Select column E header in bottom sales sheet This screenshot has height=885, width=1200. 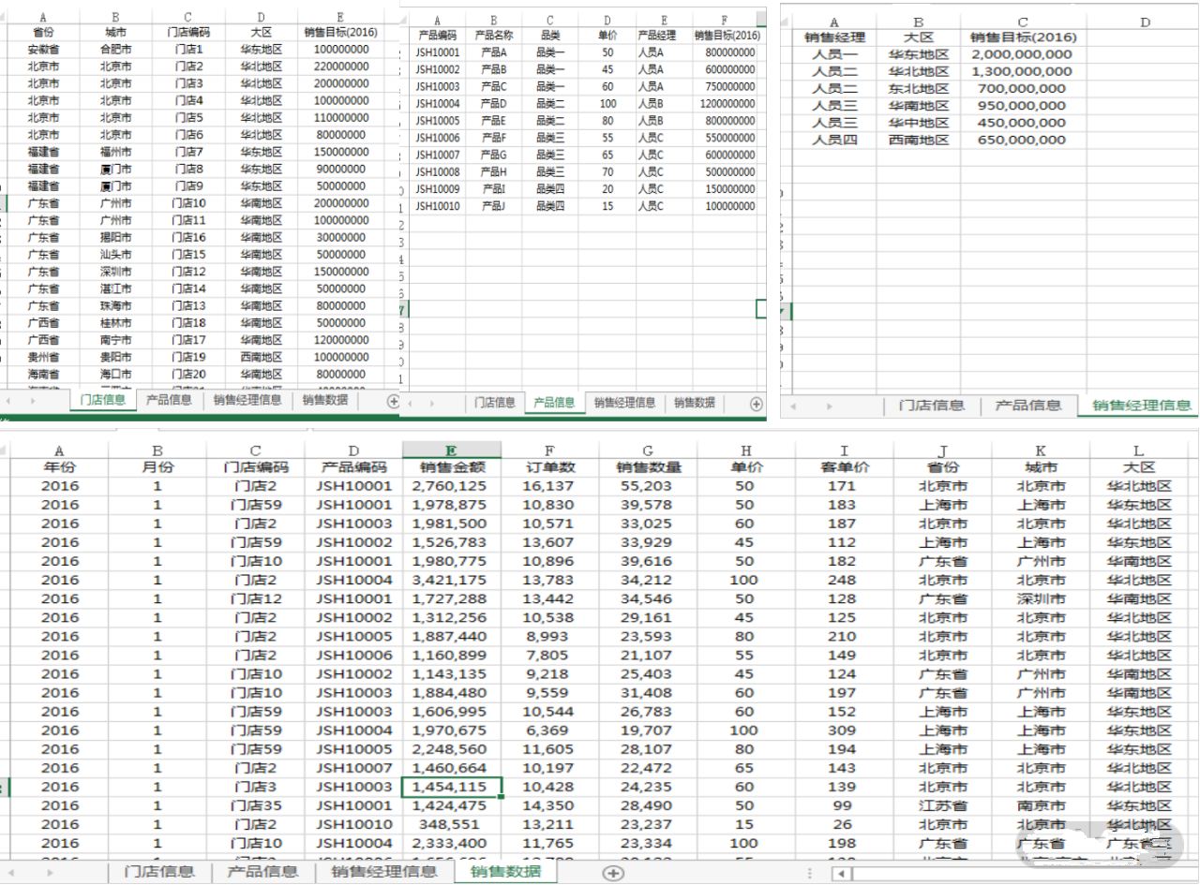452,450
